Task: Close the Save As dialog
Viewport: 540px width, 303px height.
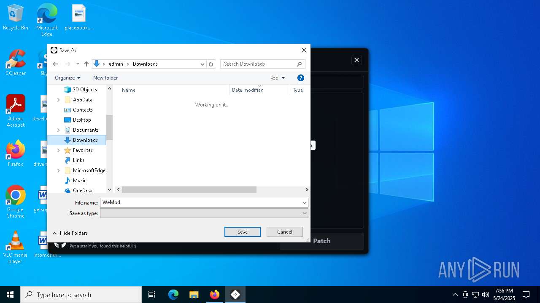Action: pos(304,50)
